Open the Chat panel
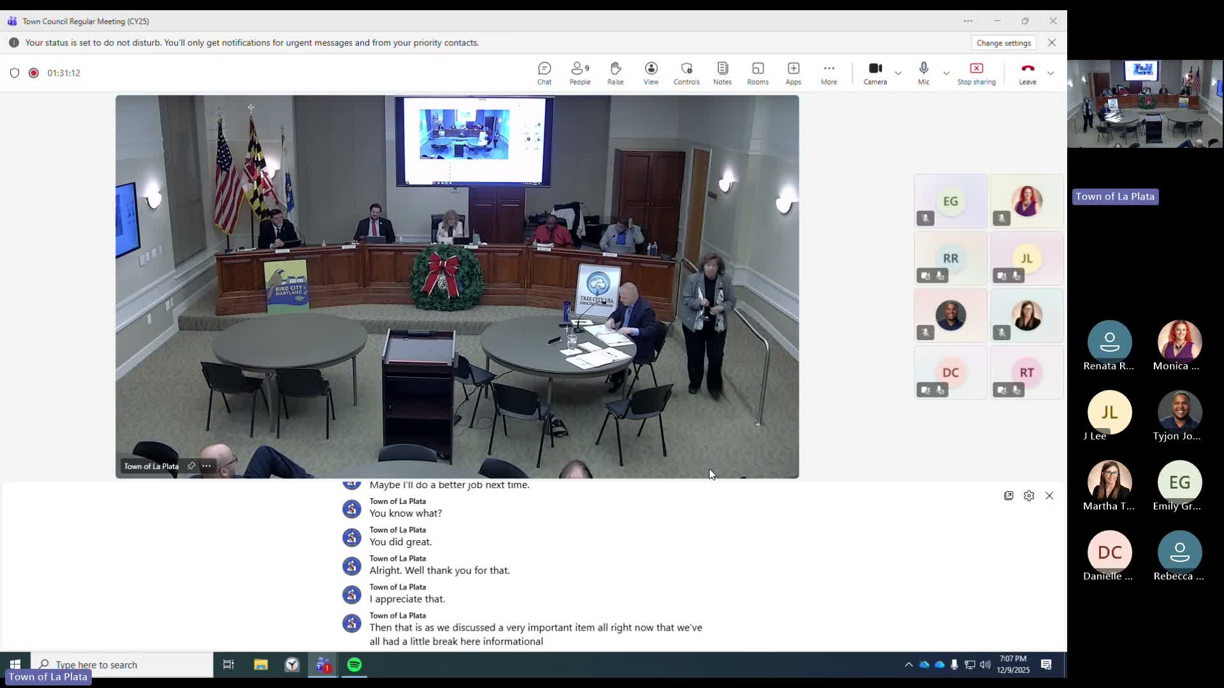Screen dimensions: 1224x688 click(544, 73)
